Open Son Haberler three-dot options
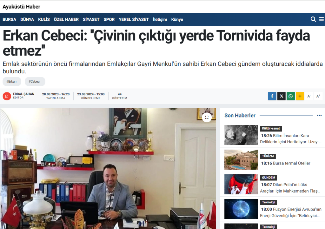The width and height of the screenshot is (325, 229). [x=319, y=116]
